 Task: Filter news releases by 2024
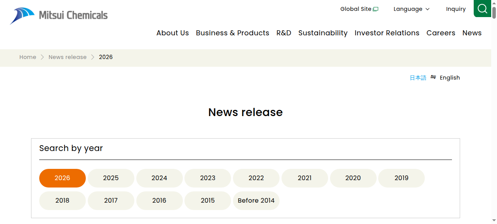(160, 178)
